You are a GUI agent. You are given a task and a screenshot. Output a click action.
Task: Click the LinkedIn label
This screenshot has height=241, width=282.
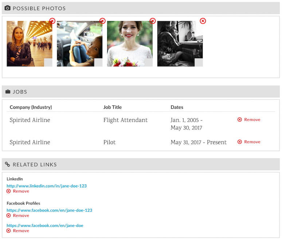(15, 179)
